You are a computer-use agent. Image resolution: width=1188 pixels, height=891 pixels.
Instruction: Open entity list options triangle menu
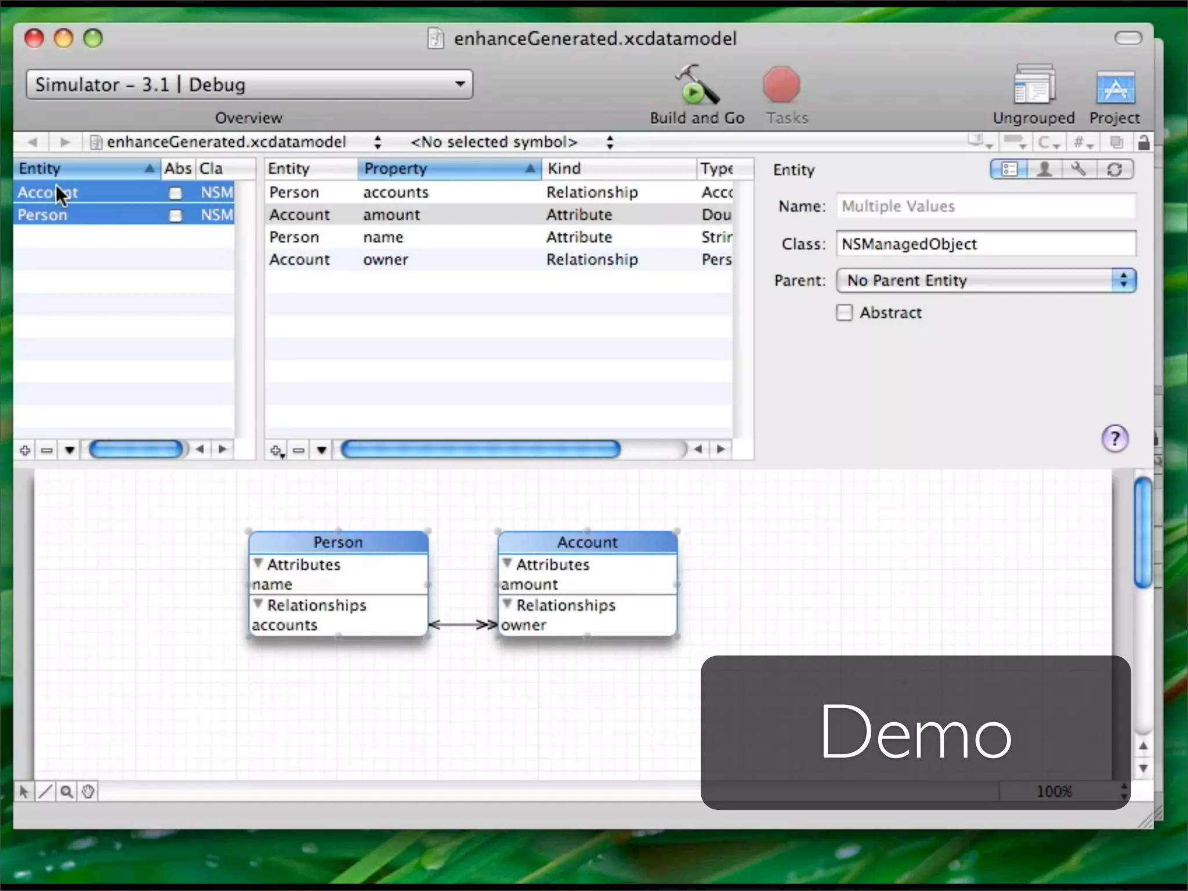click(x=70, y=450)
